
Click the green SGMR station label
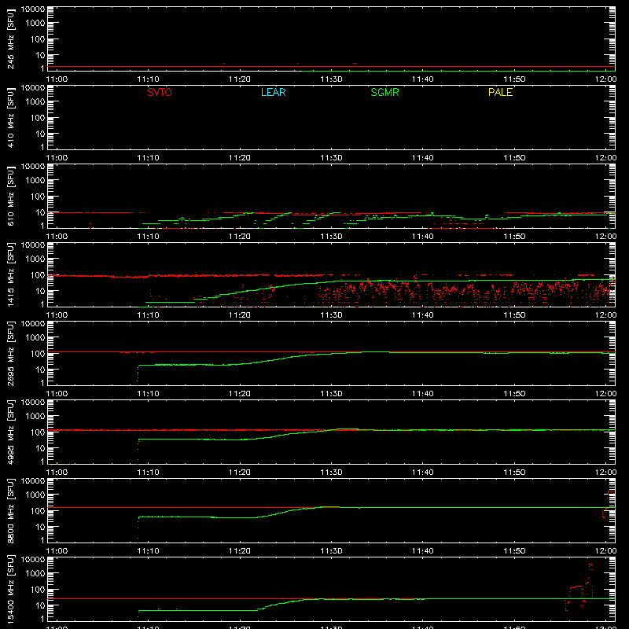384,92
